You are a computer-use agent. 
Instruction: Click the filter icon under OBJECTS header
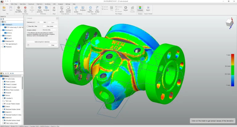pyautogui.click(x=3, y=19)
